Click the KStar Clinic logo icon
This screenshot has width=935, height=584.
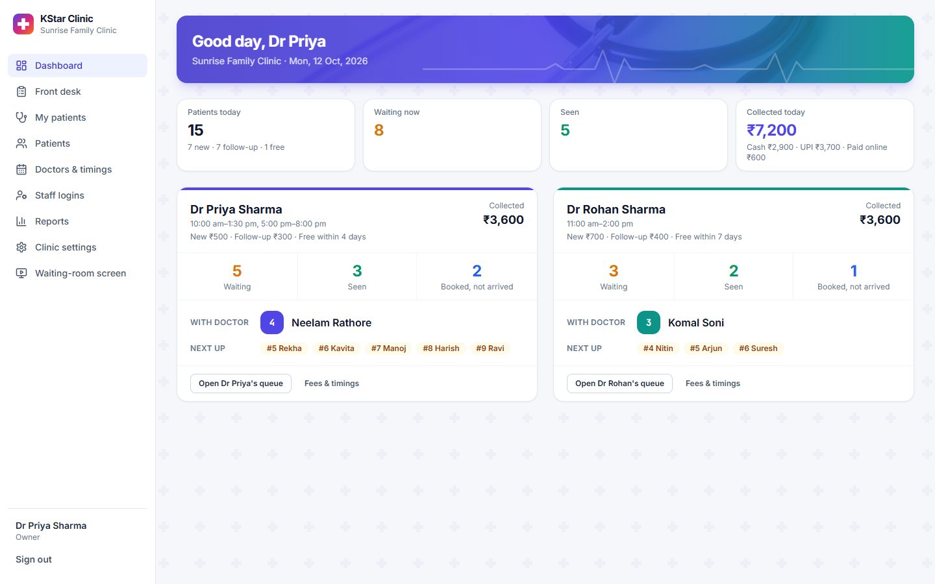23,24
